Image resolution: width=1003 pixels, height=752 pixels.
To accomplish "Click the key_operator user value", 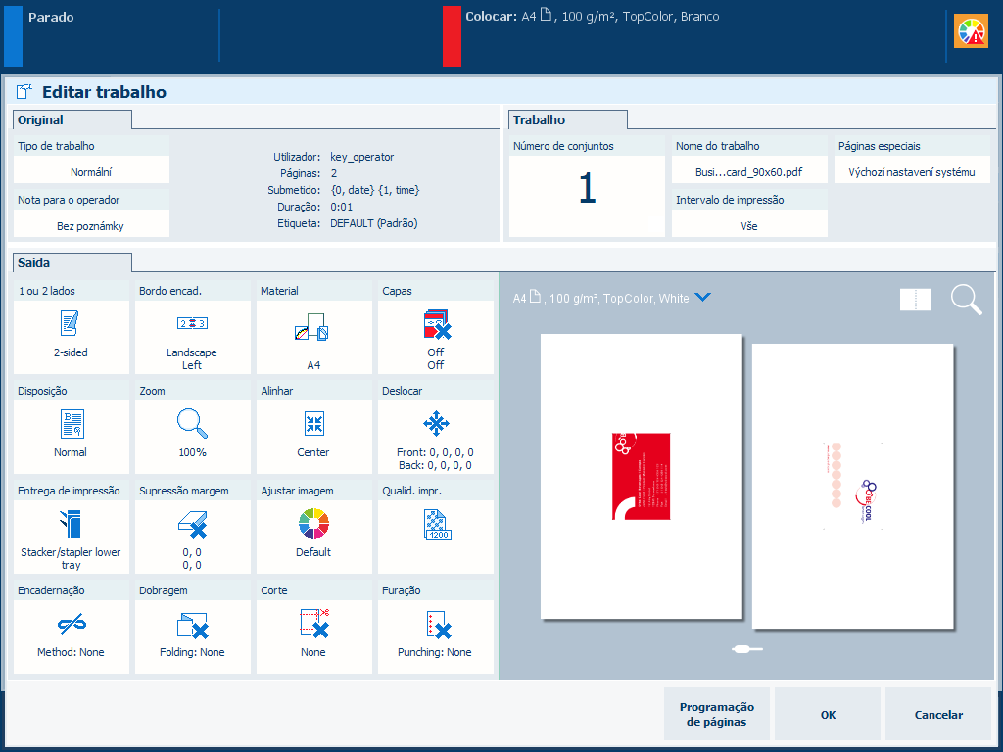I will (362, 157).
